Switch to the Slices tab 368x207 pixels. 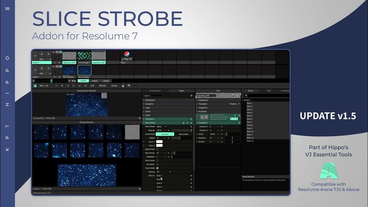[x=250, y=91]
